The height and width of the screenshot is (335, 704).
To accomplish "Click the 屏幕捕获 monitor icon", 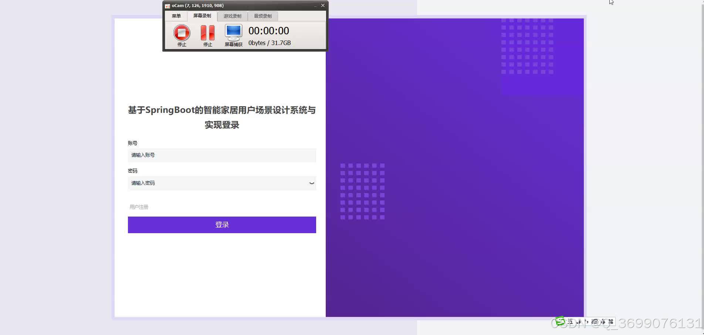I will [x=233, y=33].
